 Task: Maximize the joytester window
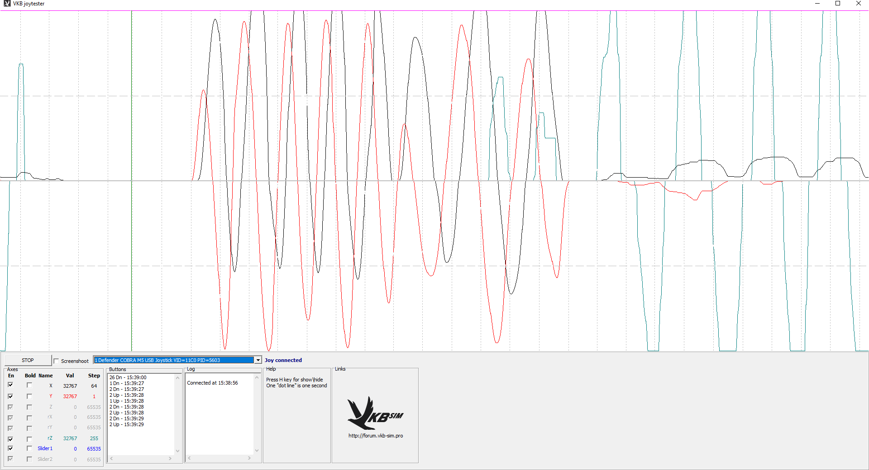click(x=837, y=4)
